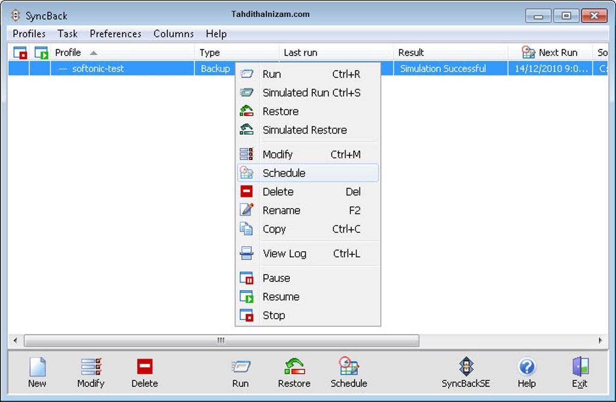Open SyncBackSE from the bottom toolbar

tap(466, 372)
